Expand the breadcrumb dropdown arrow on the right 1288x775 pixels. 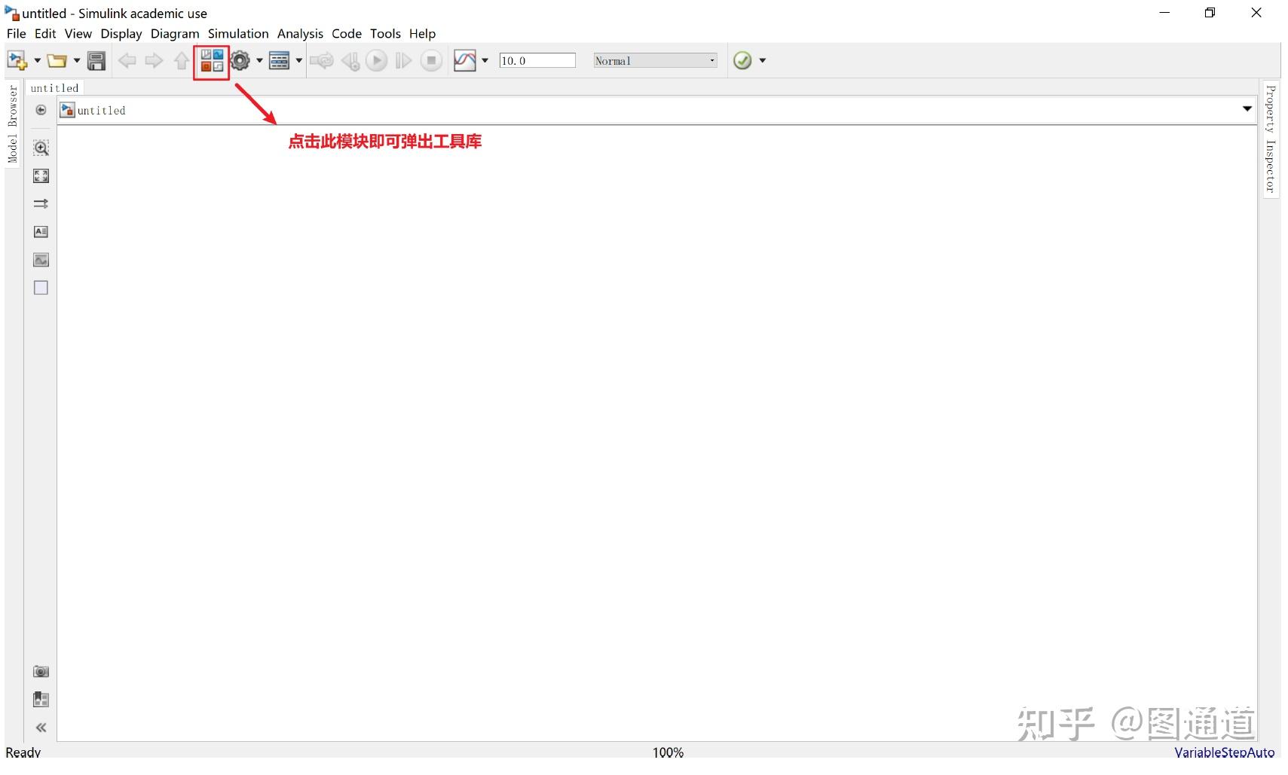click(1246, 108)
